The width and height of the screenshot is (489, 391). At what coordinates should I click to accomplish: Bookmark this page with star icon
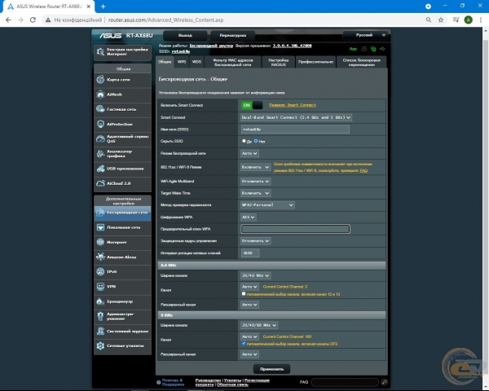tap(441, 20)
